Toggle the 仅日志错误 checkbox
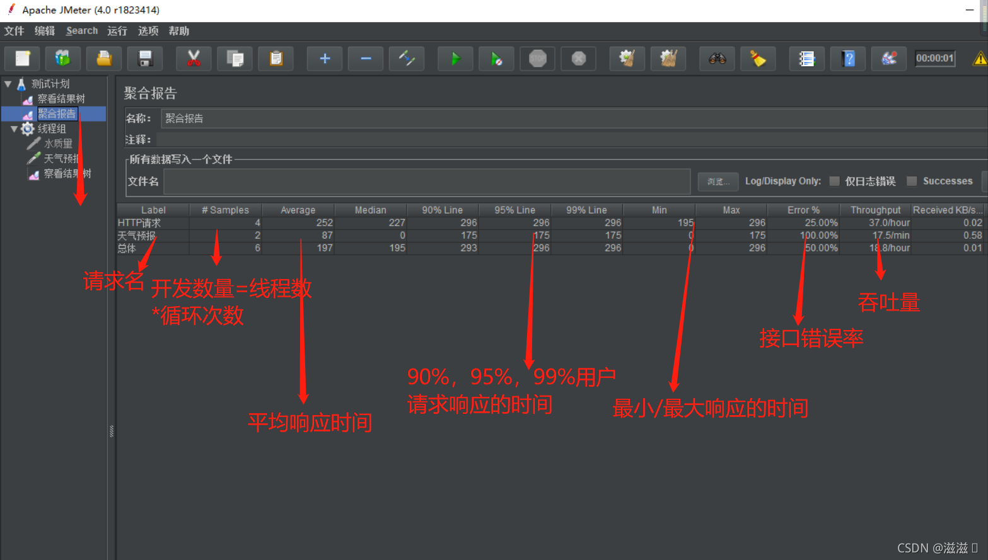Viewport: 988px width, 560px height. point(835,181)
